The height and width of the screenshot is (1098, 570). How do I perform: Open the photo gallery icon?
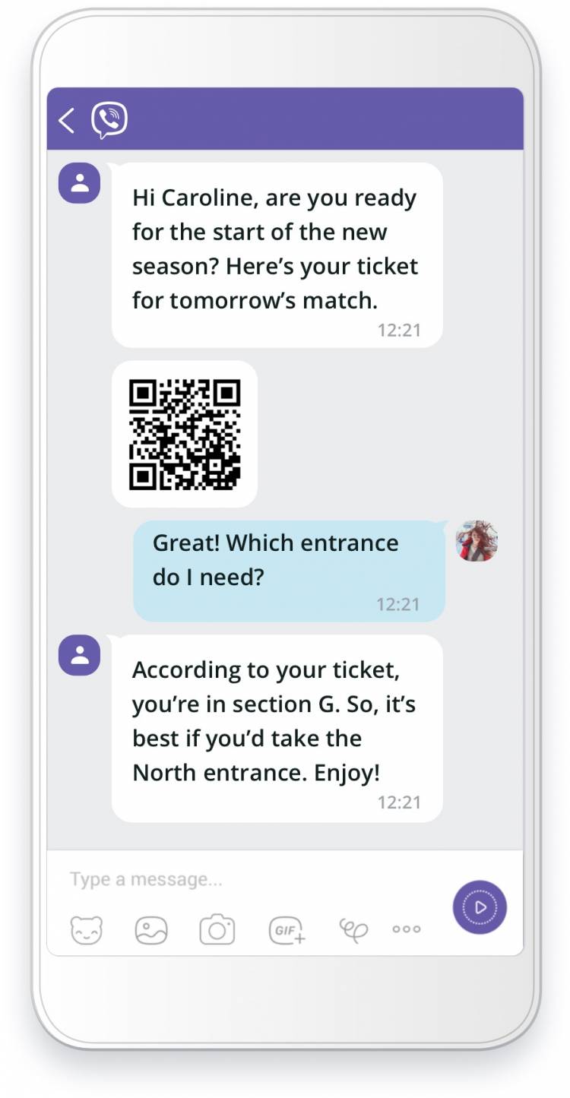[151, 929]
